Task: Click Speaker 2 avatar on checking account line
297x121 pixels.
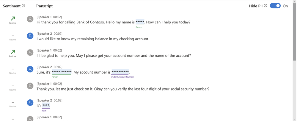Action: tap(30, 36)
